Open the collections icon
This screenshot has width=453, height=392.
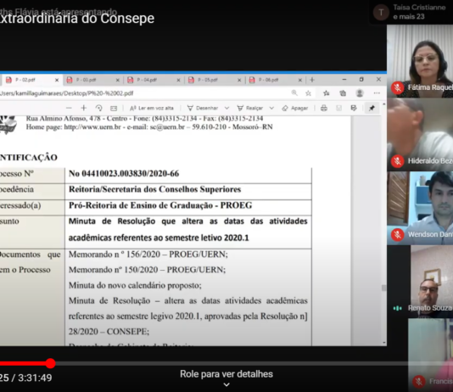(x=343, y=93)
